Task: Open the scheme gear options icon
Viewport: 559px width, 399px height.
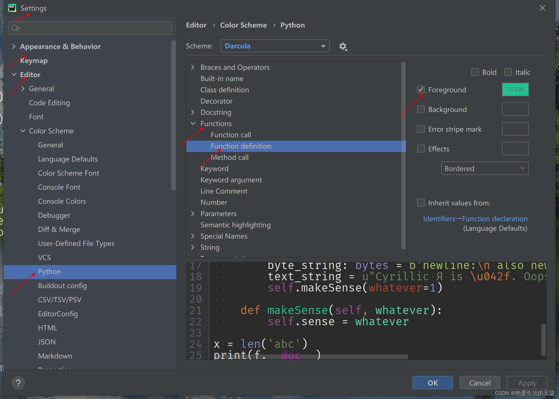Action: [x=343, y=46]
